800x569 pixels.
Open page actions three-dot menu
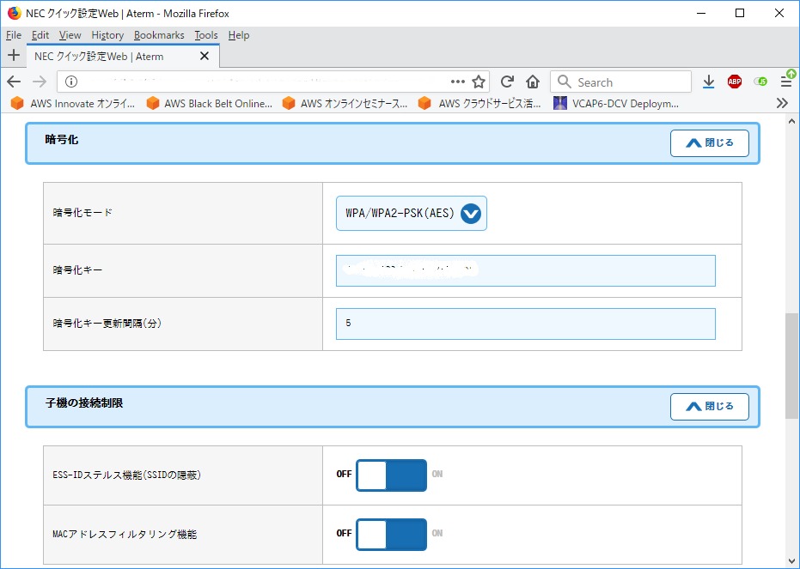tap(457, 82)
